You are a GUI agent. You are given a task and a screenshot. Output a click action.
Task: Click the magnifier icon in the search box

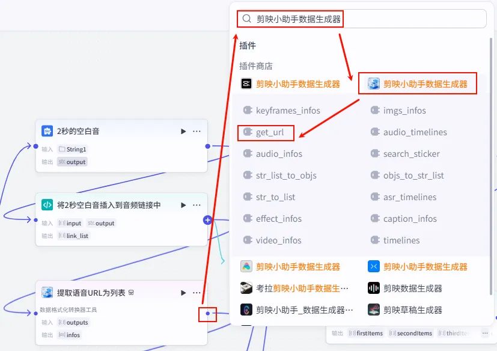(247, 19)
